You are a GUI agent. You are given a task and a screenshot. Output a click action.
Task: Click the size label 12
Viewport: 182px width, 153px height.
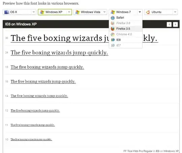pos(7,111)
